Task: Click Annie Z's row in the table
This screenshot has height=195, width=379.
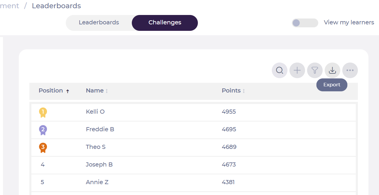Action: click(193, 182)
